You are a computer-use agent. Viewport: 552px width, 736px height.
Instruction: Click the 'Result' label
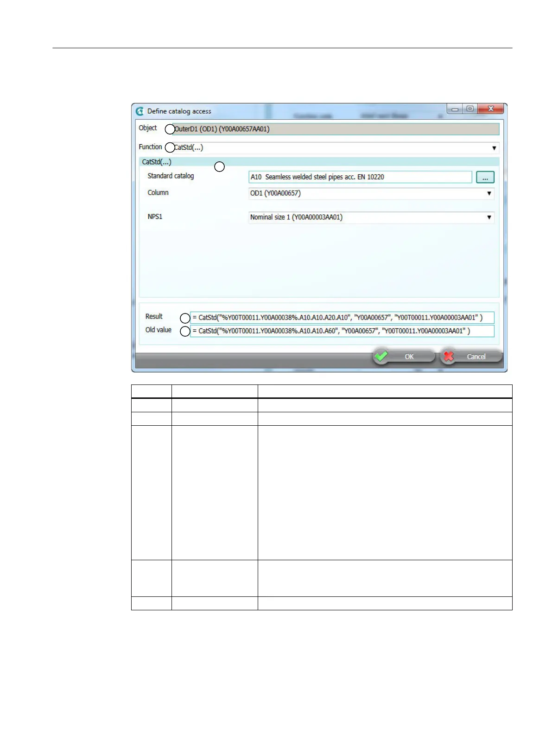tap(154, 316)
